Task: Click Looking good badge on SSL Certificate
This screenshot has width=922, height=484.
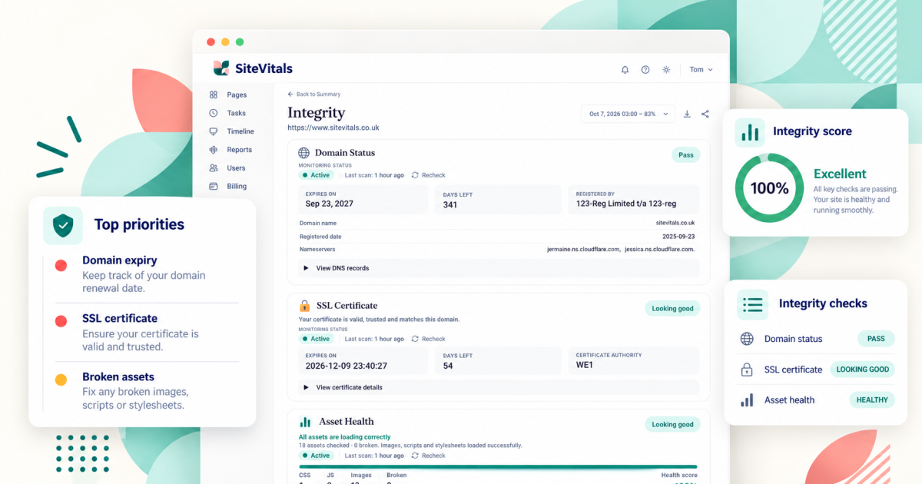Action: 672,308
